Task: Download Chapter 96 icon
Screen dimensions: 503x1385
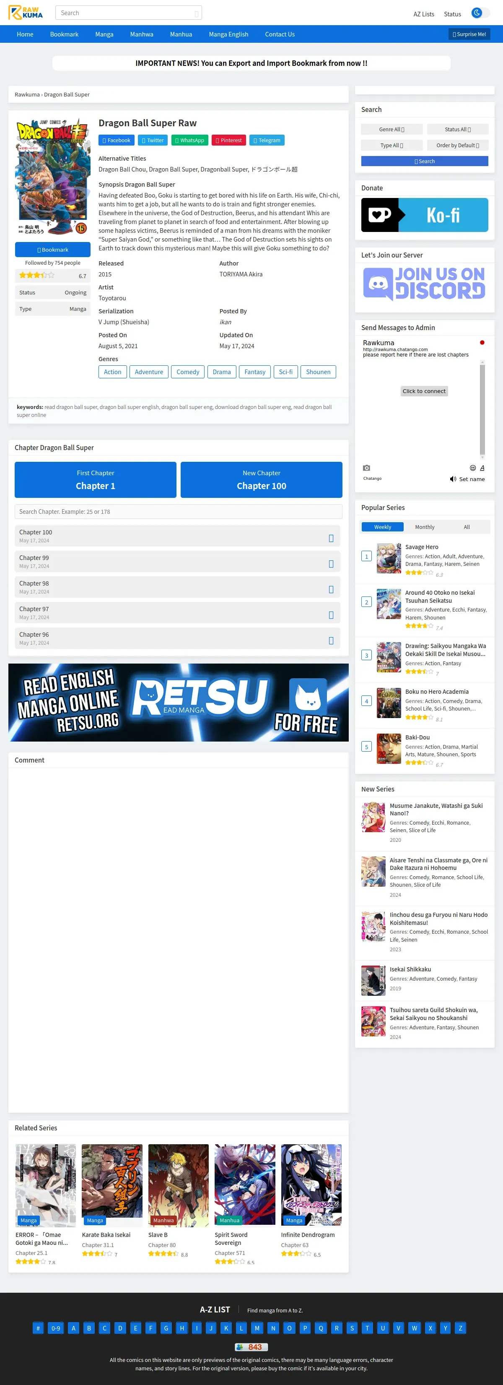Action: [331, 640]
